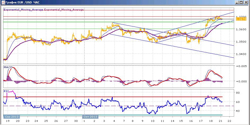
Task: Close the EUR/USD chart window
Action: [x=246, y=2]
